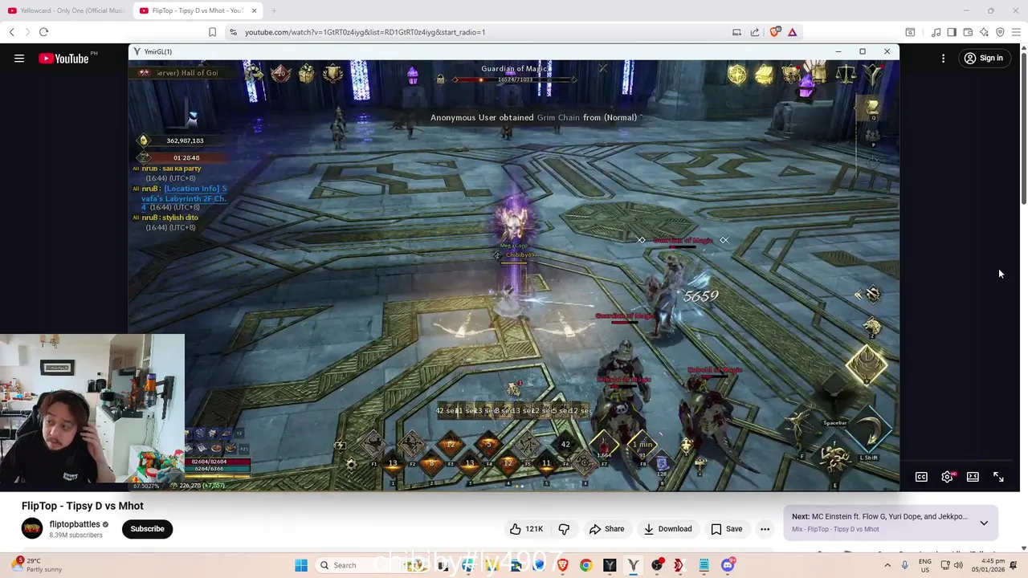1028x578 pixels.
Task: Show hidden system tray icons
Action: 887,565
